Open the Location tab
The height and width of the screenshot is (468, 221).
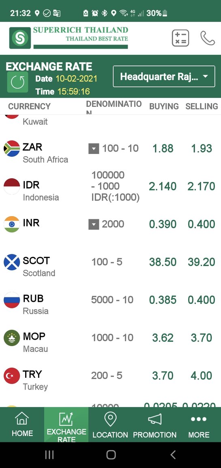click(110, 425)
